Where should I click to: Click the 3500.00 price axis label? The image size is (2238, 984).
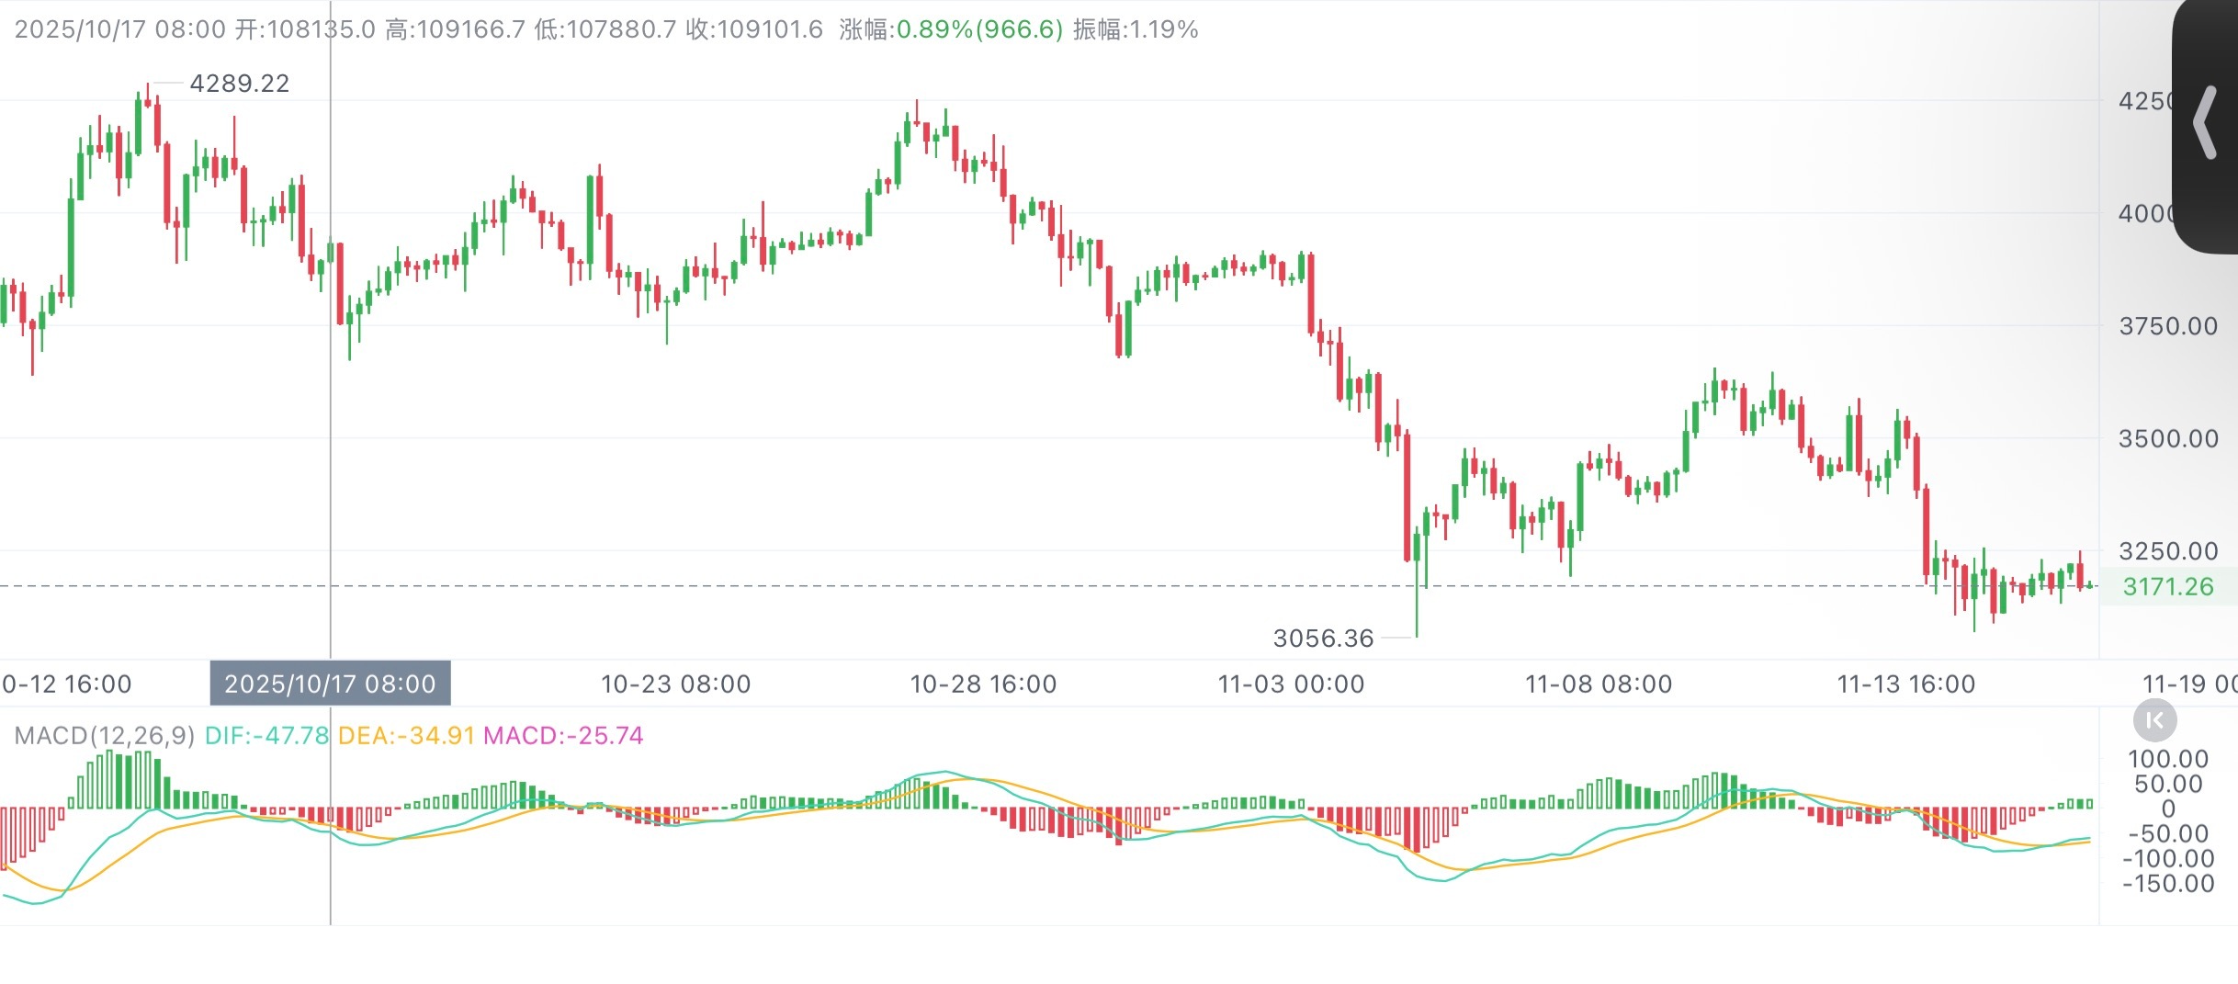pos(2172,438)
